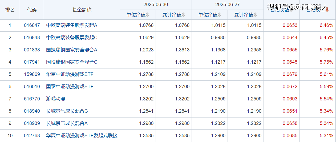
Task: Click the 6.46% daily growth rate
Action: tap(326, 26)
